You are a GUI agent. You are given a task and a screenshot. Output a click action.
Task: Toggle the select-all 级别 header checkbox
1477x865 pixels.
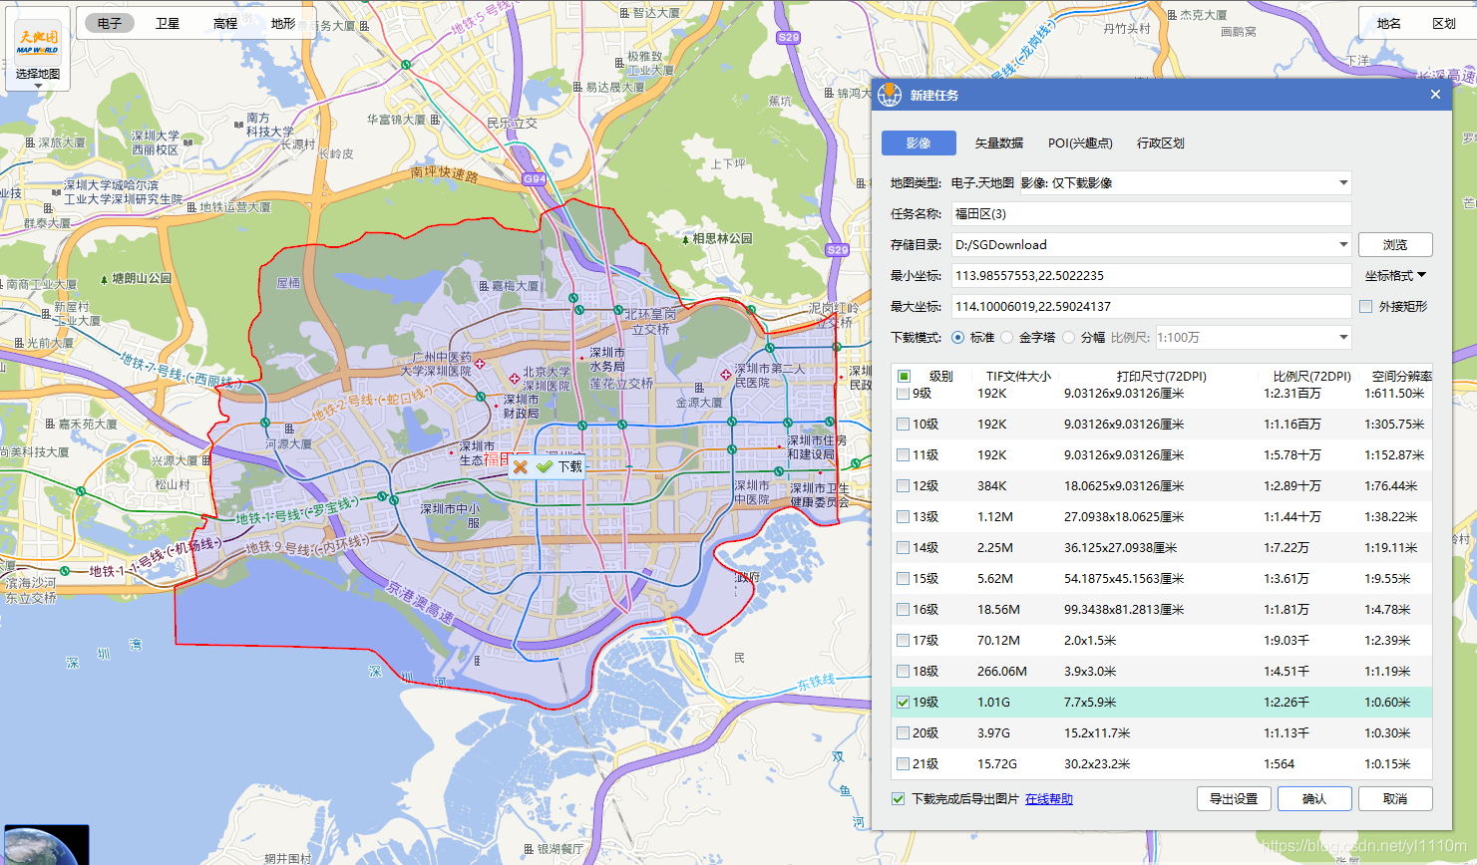(x=904, y=376)
